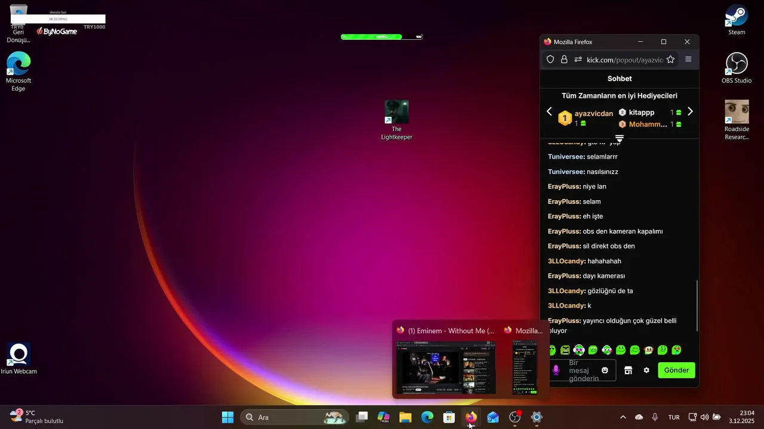Open Task View on the taskbar
The width and height of the screenshot is (764, 429).
tap(362, 417)
